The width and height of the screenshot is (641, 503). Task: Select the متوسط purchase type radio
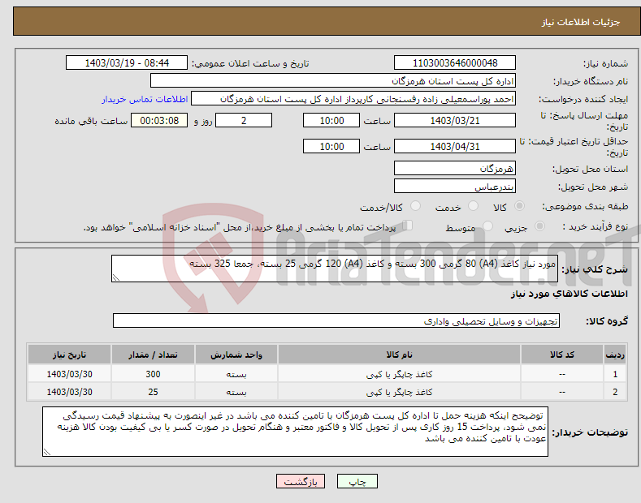tap(487, 226)
